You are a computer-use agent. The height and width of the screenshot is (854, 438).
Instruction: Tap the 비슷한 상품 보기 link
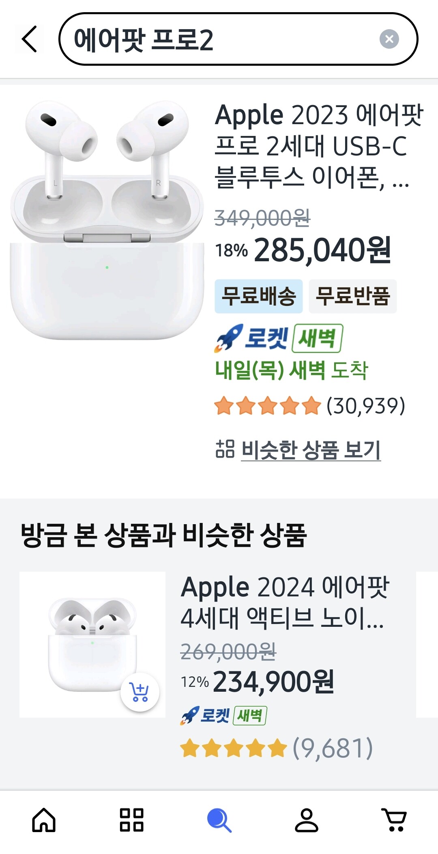pyautogui.click(x=311, y=450)
